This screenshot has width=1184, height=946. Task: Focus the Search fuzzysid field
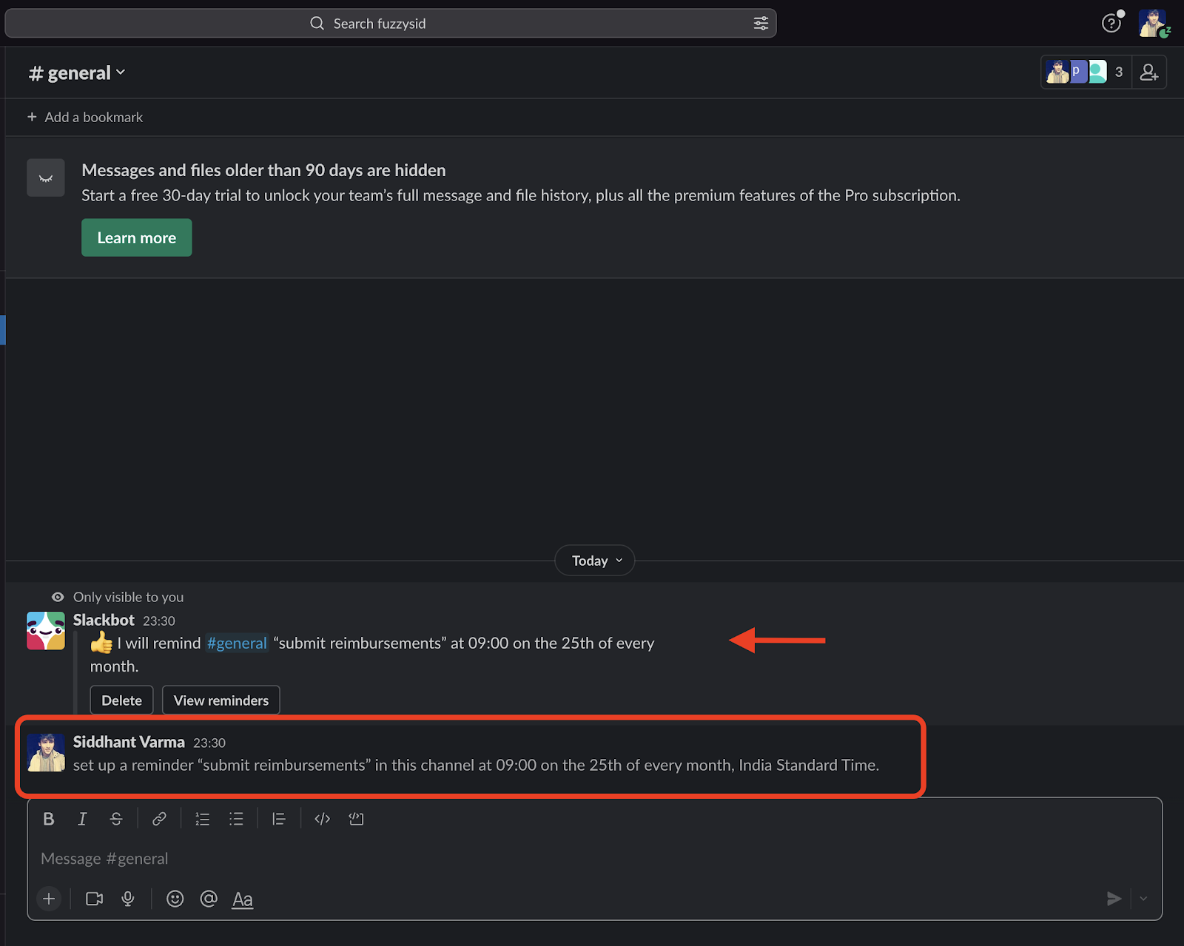pyautogui.click(x=391, y=24)
